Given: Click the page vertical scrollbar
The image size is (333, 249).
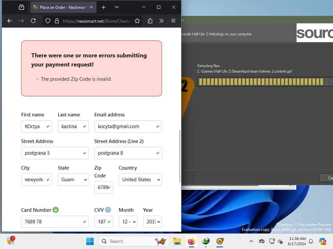Looking at the screenshot, I should click(x=180, y=156).
